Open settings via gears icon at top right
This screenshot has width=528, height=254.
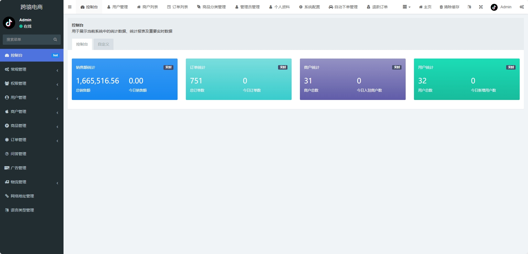522,7
